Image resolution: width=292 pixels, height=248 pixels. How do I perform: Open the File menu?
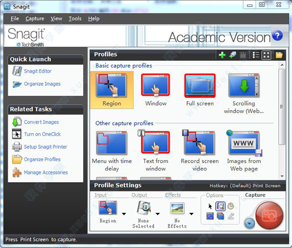[15, 18]
